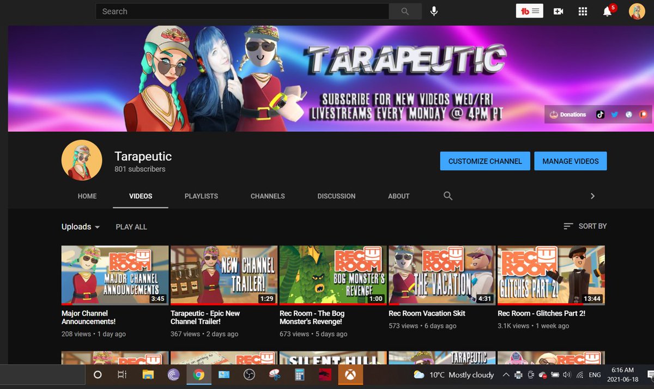This screenshot has height=389, width=654.
Task: Click the Tarapeutic channel profile picture
Action: pyautogui.click(x=82, y=160)
